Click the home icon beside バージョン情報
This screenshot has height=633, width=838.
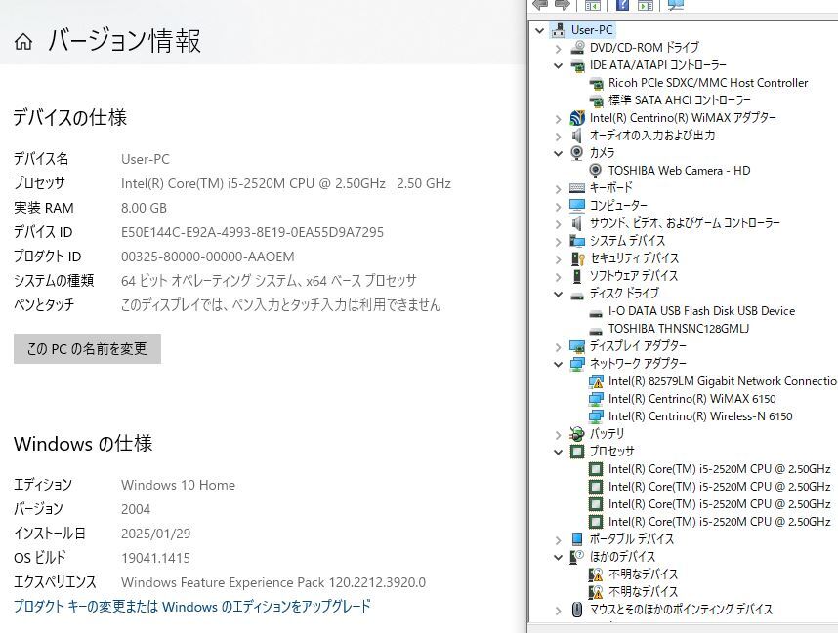(x=23, y=41)
